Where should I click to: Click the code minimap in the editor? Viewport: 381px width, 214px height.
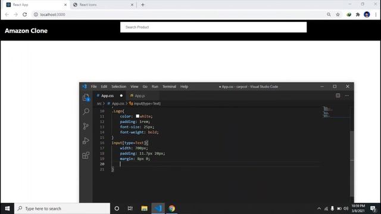[x=336, y=112]
